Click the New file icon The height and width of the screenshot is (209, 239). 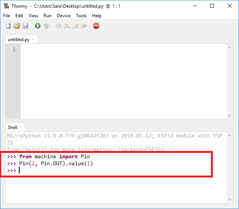pyautogui.click(x=8, y=26)
